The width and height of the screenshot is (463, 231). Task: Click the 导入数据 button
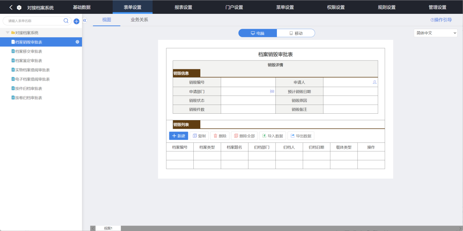[272, 136]
